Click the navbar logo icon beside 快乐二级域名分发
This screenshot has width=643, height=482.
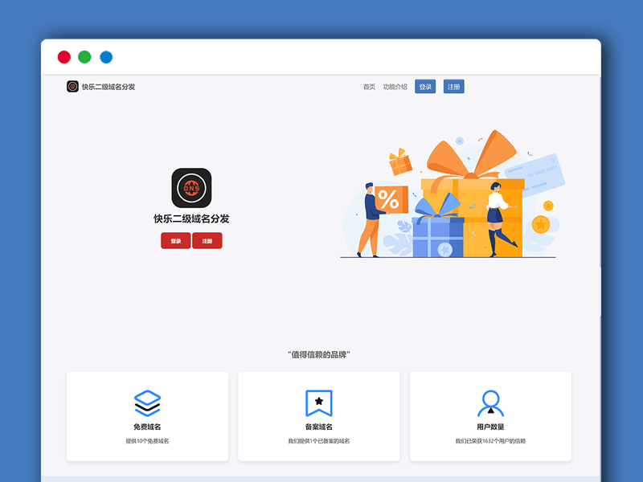(x=71, y=85)
